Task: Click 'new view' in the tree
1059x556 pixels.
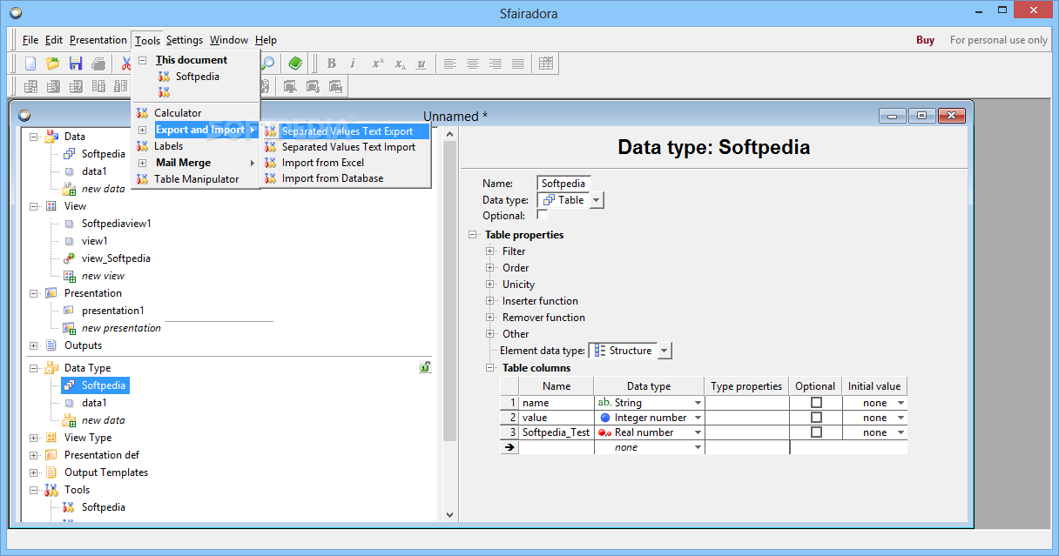Action: click(x=103, y=276)
